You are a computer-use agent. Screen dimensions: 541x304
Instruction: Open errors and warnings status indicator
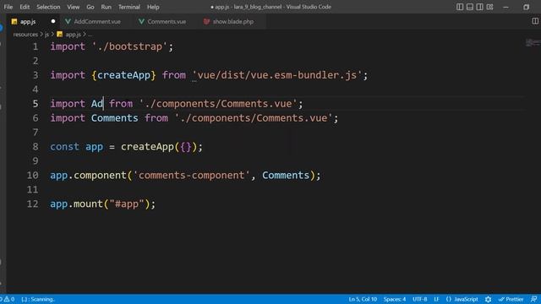pyautogui.click(x=8, y=299)
